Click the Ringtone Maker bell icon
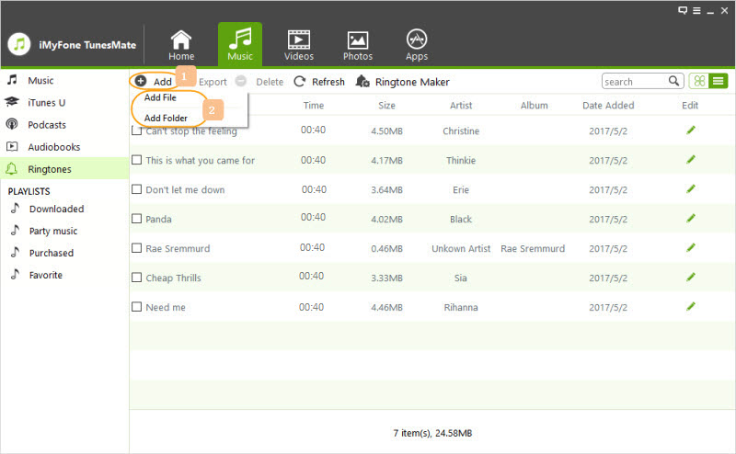Viewport: 736px width, 454px height. point(362,82)
